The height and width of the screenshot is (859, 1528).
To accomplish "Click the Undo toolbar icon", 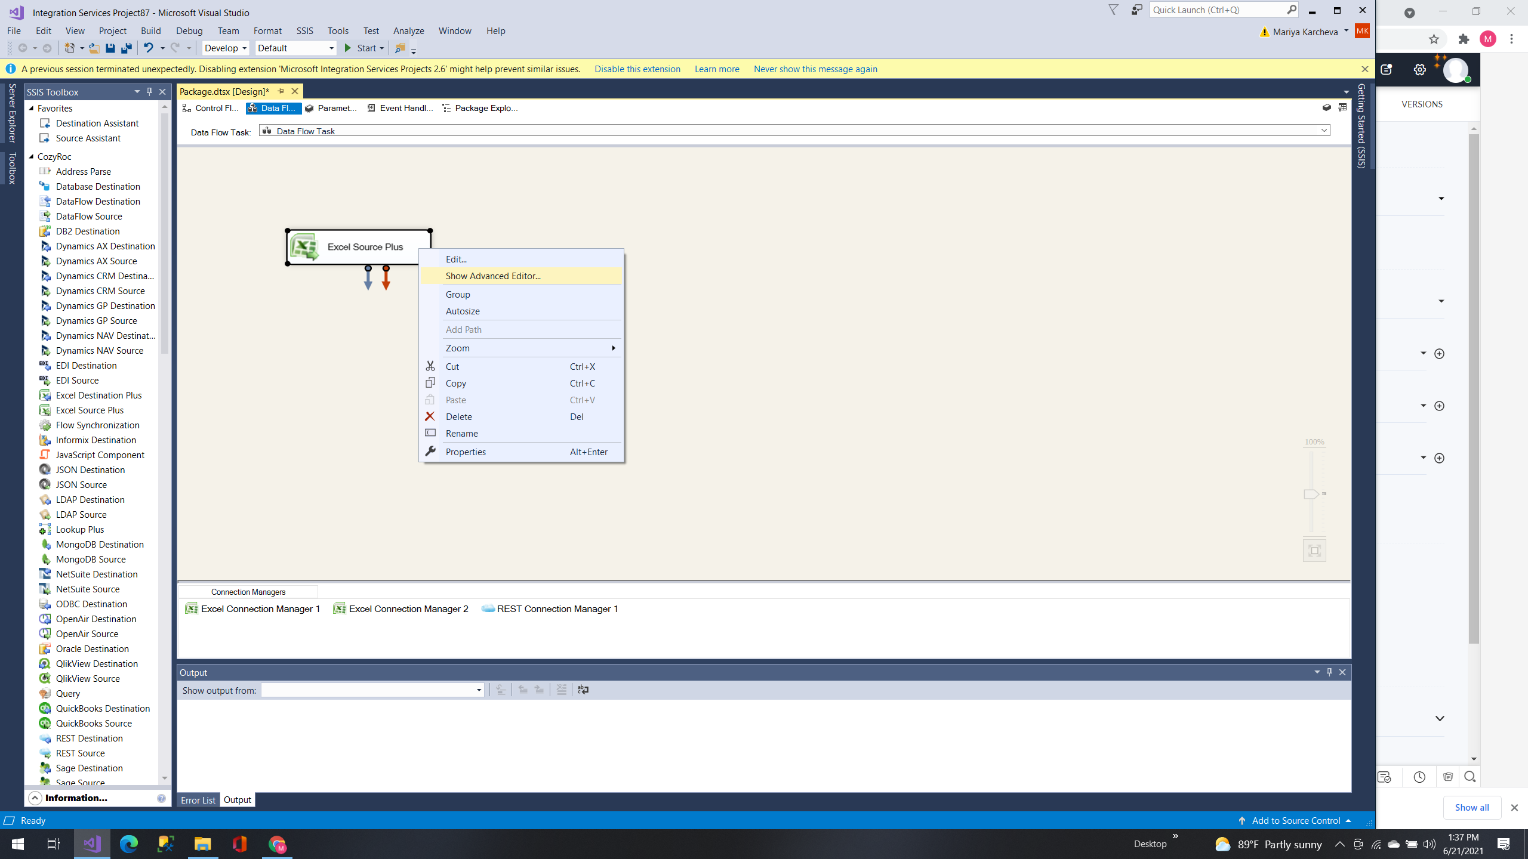I will coord(148,48).
